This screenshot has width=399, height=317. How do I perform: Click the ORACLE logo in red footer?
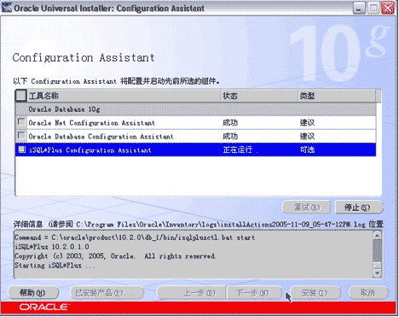[x=43, y=307]
